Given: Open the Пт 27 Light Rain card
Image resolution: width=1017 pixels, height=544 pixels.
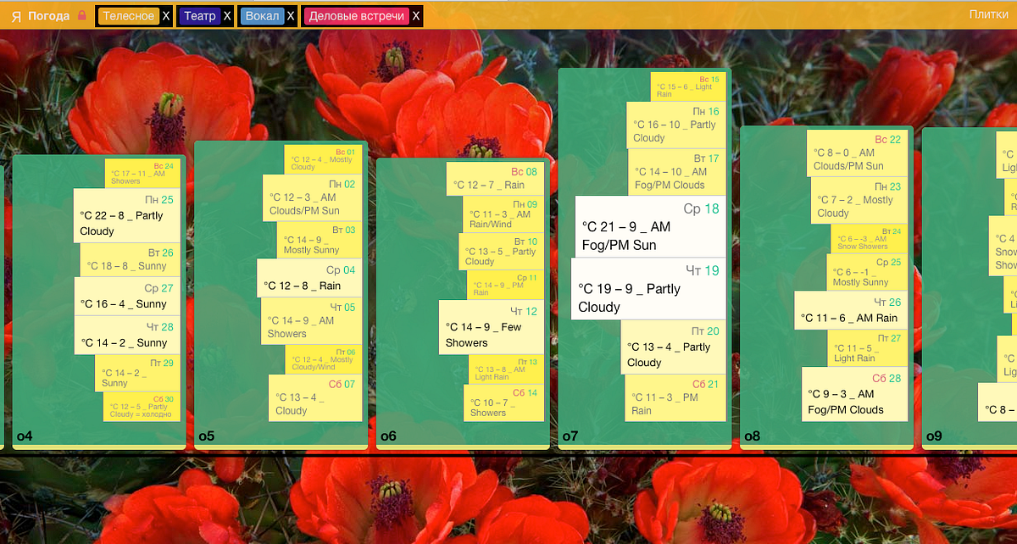Looking at the screenshot, I should point(868,347).
